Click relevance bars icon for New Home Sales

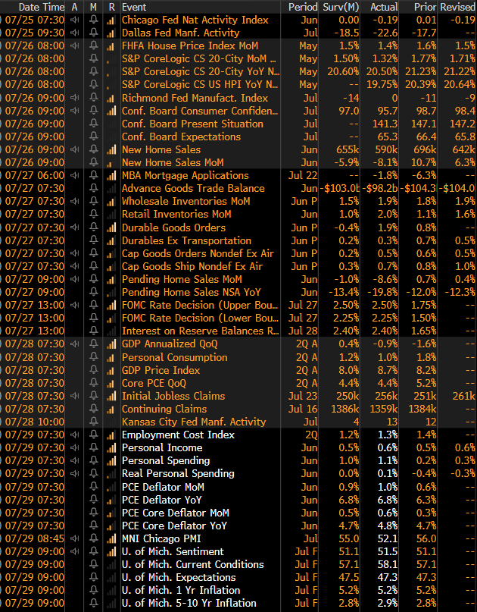click(111, 149)
